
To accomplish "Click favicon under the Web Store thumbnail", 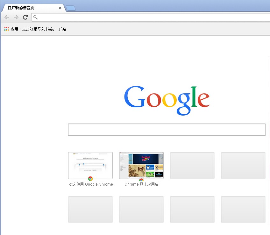I will tap(141, 179).
